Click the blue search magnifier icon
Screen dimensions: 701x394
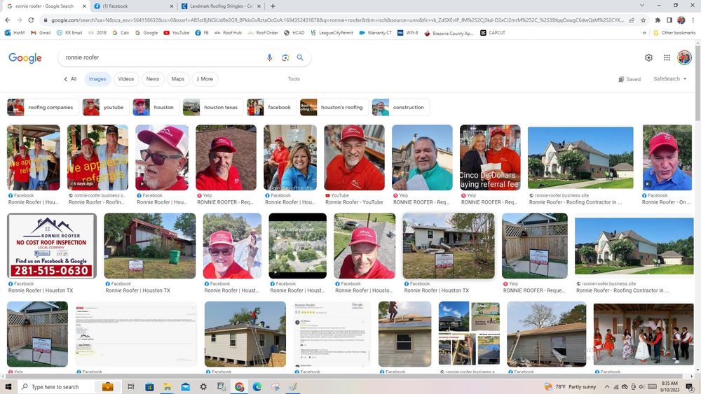pyautogui.click(x=300, y=57)
